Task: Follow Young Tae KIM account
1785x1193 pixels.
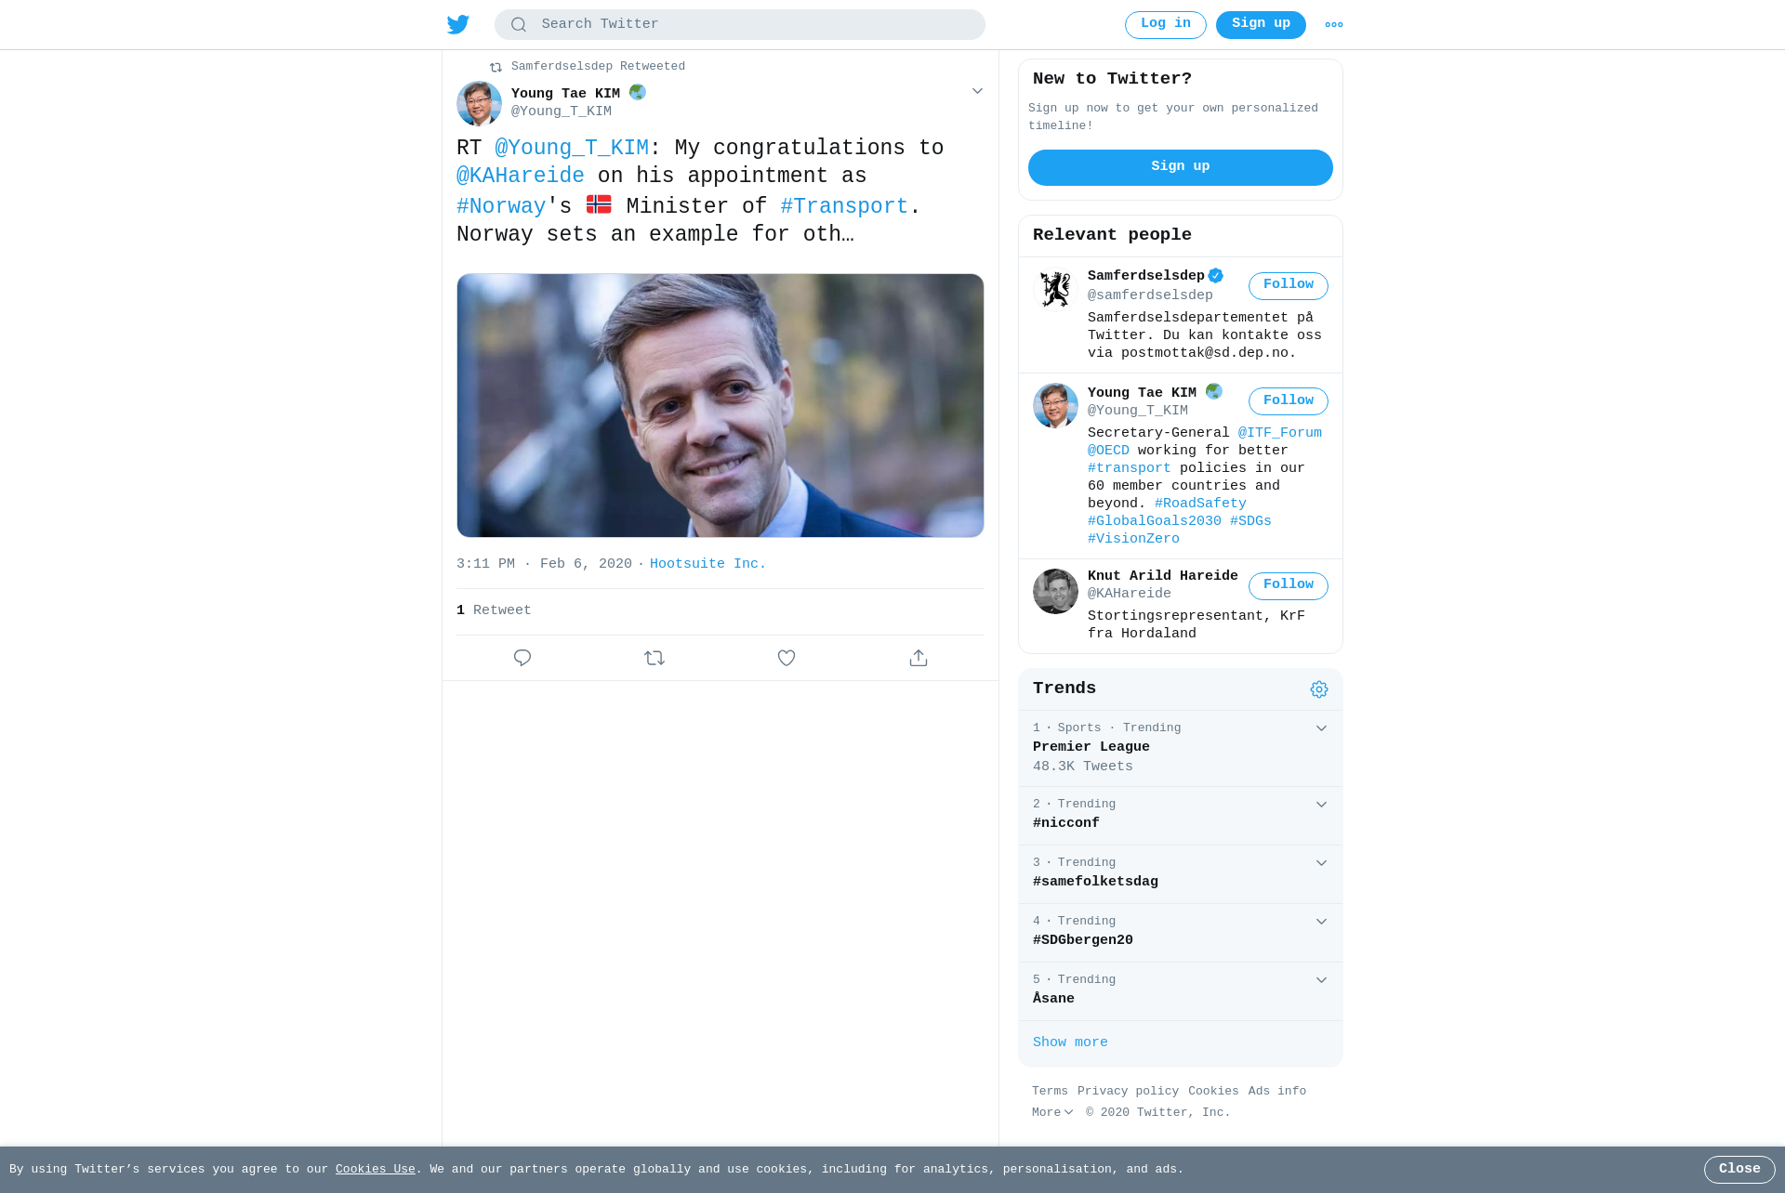Action: click(1288, 401)
